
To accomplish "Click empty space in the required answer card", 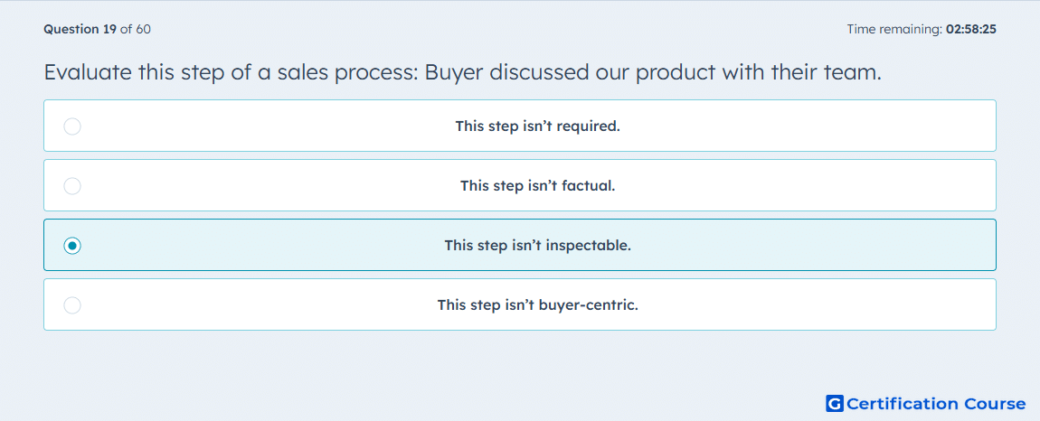I will pyautogui.click(x=829, y=126).
